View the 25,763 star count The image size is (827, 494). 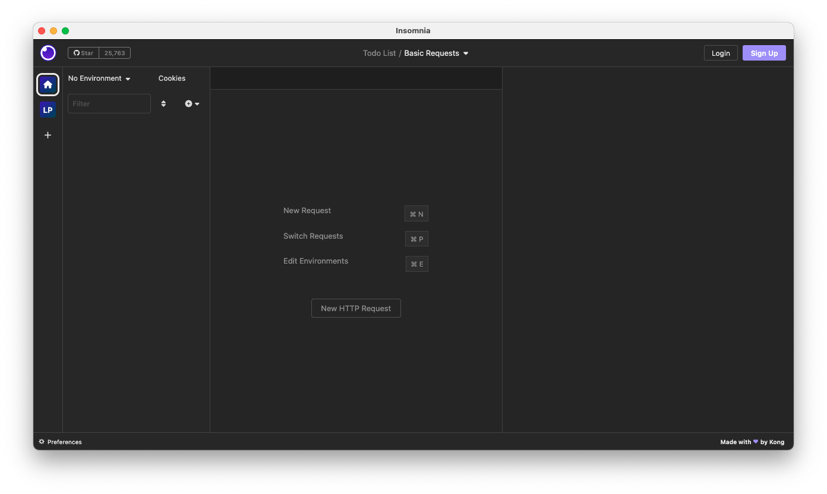click(x=115, y=53)
